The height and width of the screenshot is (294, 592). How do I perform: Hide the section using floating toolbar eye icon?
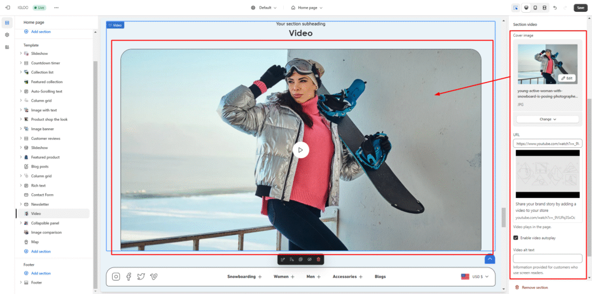pyautogui.click(x=309, y=259)
